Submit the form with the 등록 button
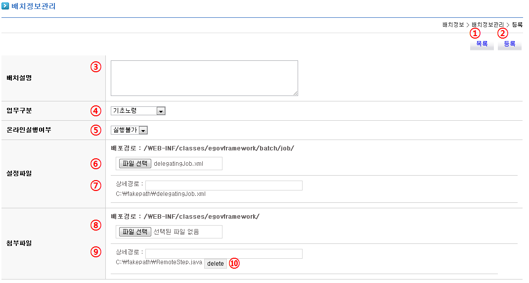529x283 pixels. click(x=509, y=44)
